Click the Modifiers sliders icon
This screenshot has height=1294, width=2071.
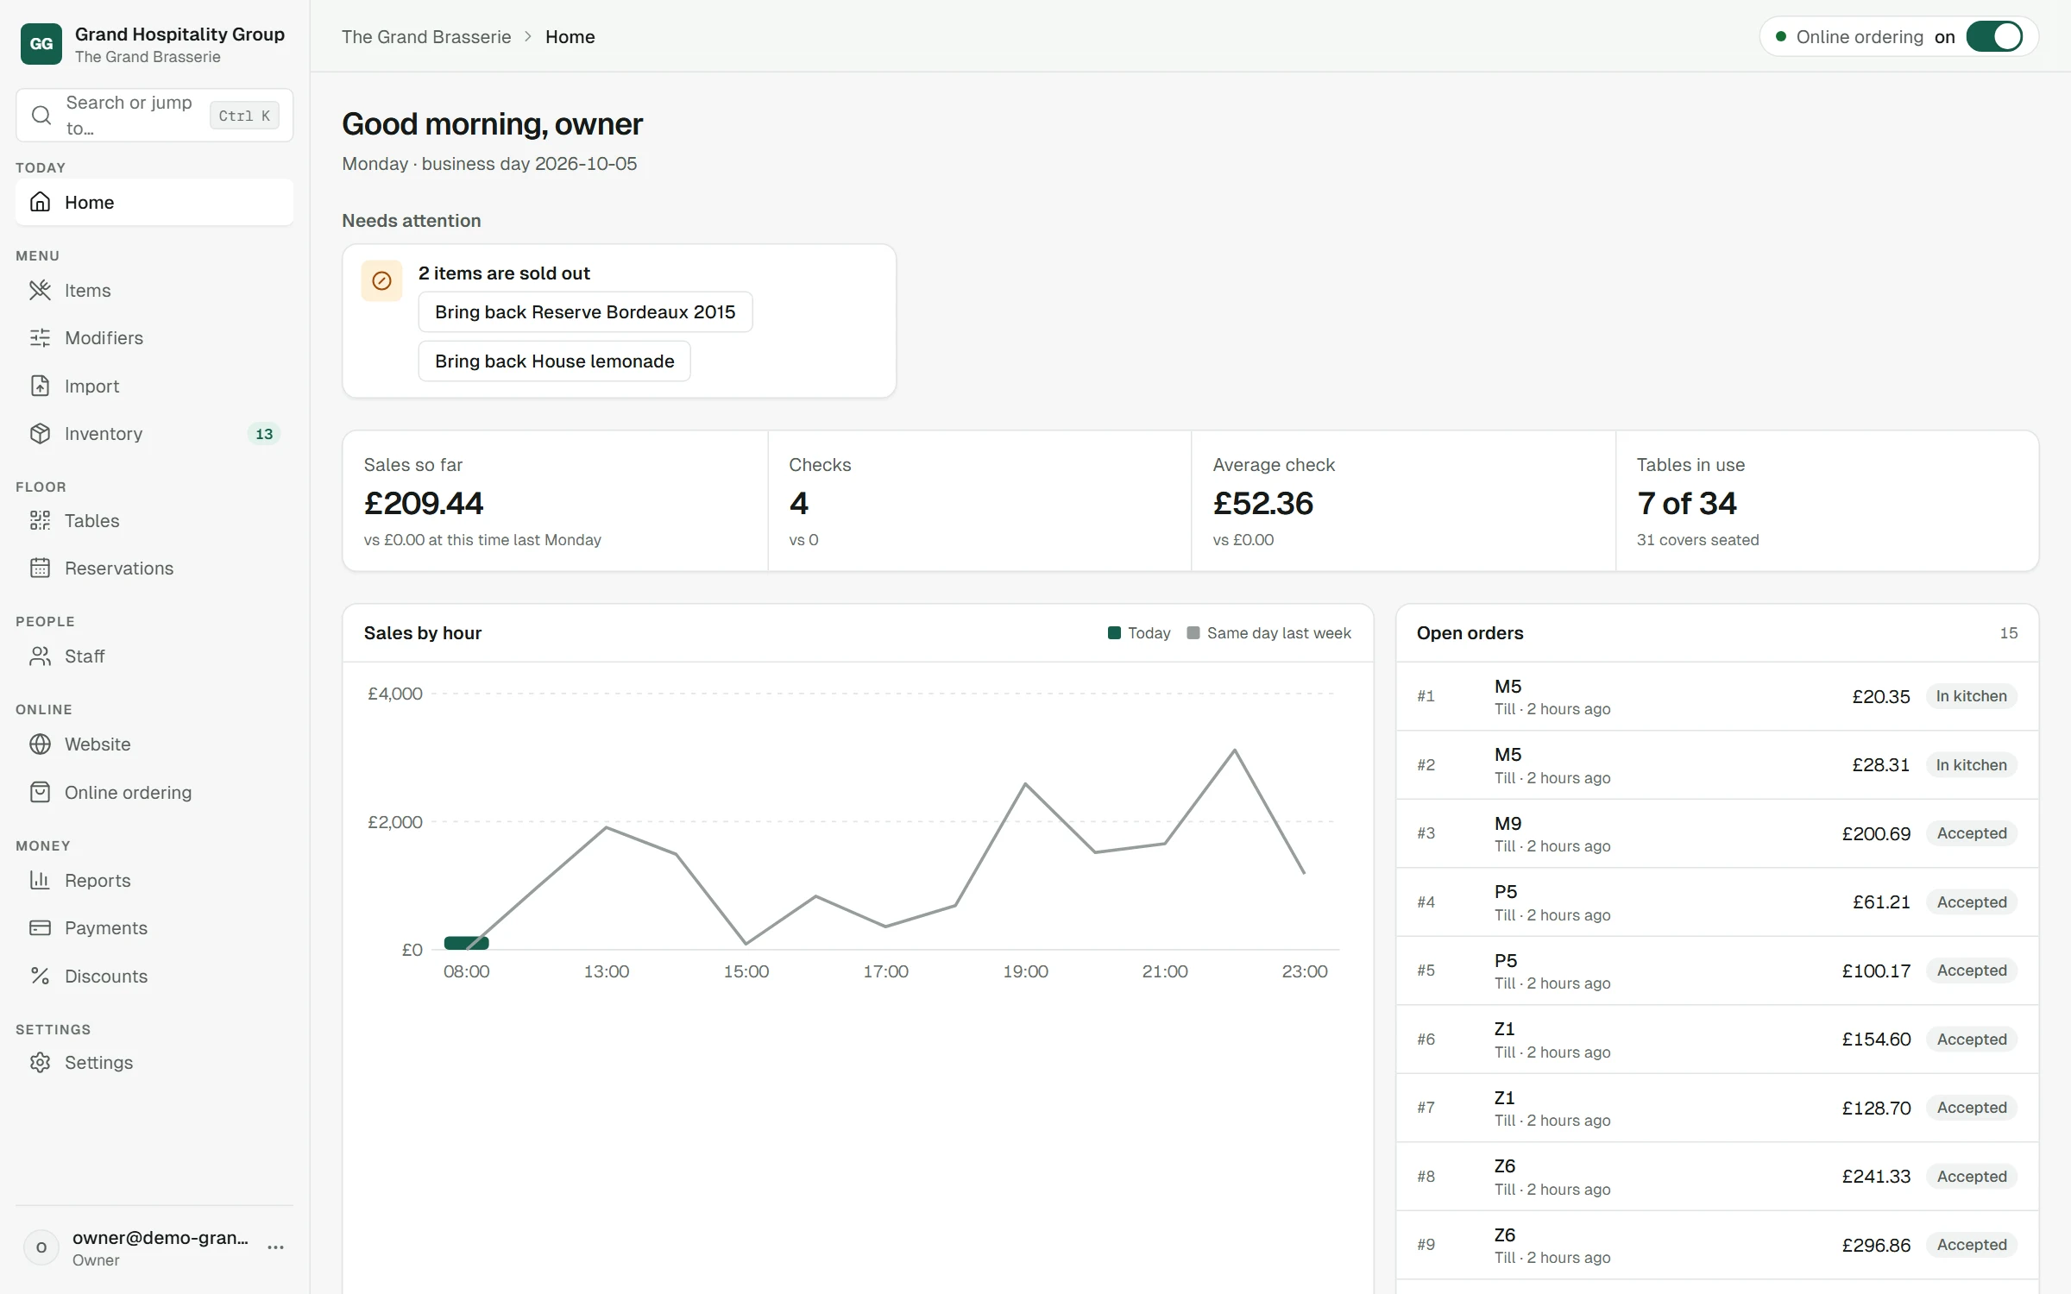pos(41,337)
